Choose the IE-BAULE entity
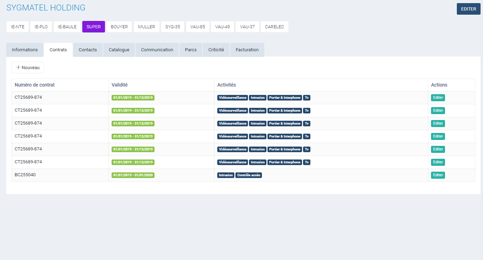This screenshot has width=483, height=260. click(x=67, y=27)
